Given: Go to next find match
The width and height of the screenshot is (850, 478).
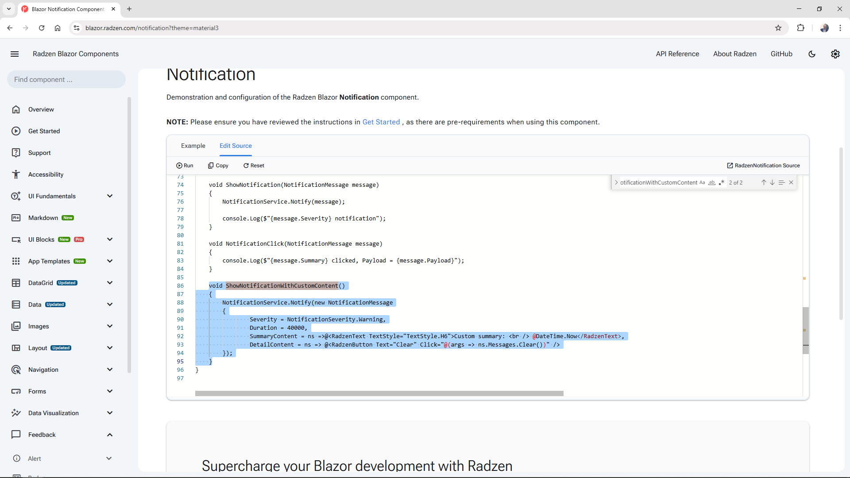Looking at the screenshot, I should (773, 182).
